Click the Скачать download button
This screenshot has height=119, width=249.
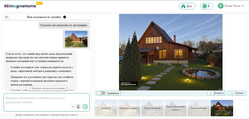pos(237,93)
